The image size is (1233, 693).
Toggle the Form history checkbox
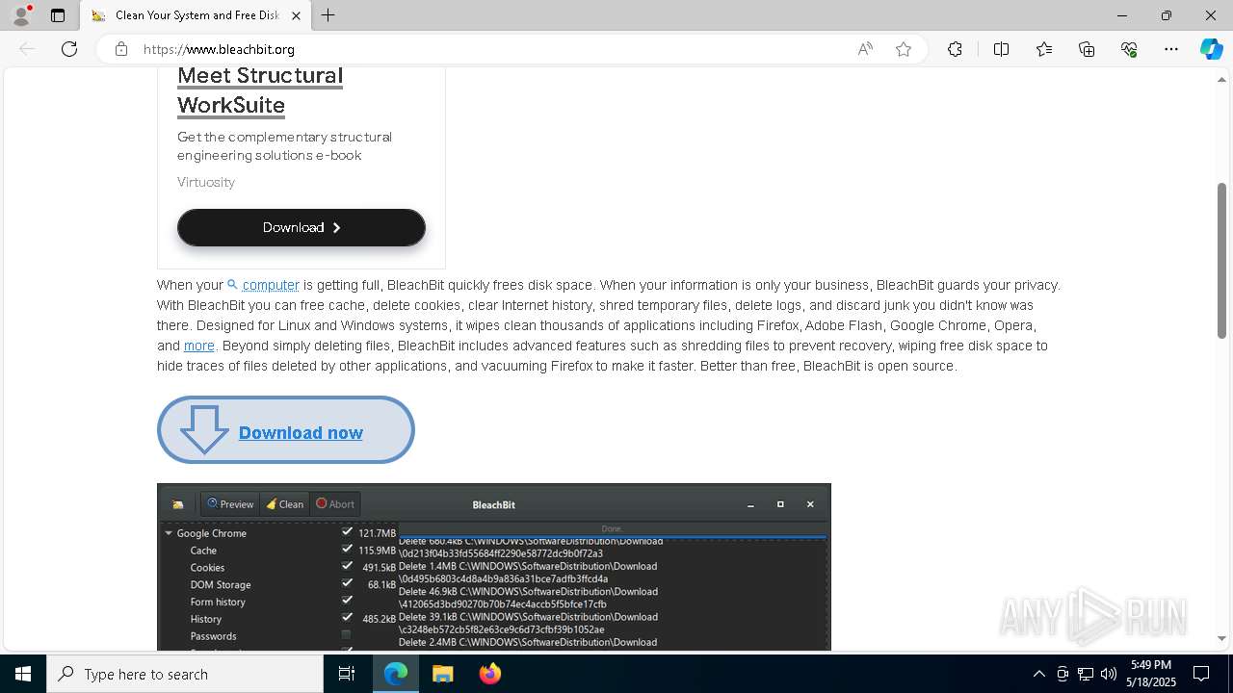point(347,600)
